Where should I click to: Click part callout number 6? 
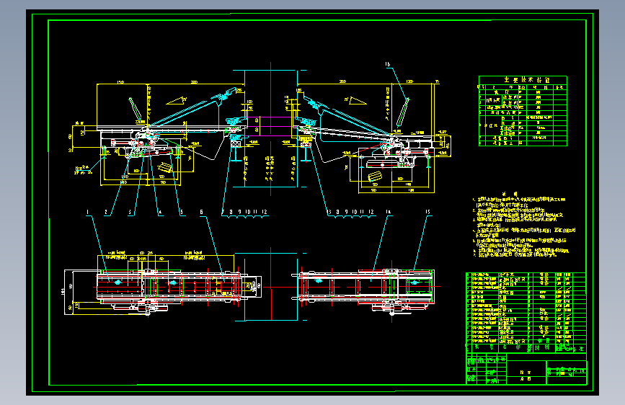[x=202, y=212]
